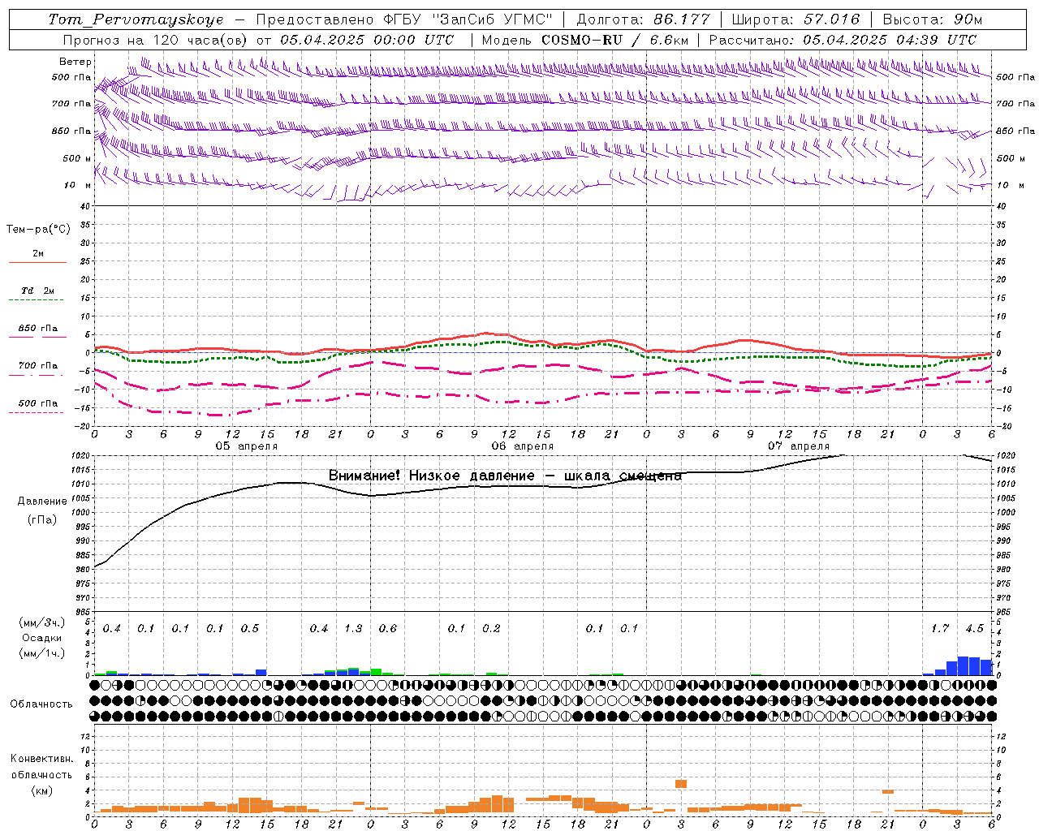
Task: Click the station name Tom_Pervomayskoye
Action: [x=136, y=19]
